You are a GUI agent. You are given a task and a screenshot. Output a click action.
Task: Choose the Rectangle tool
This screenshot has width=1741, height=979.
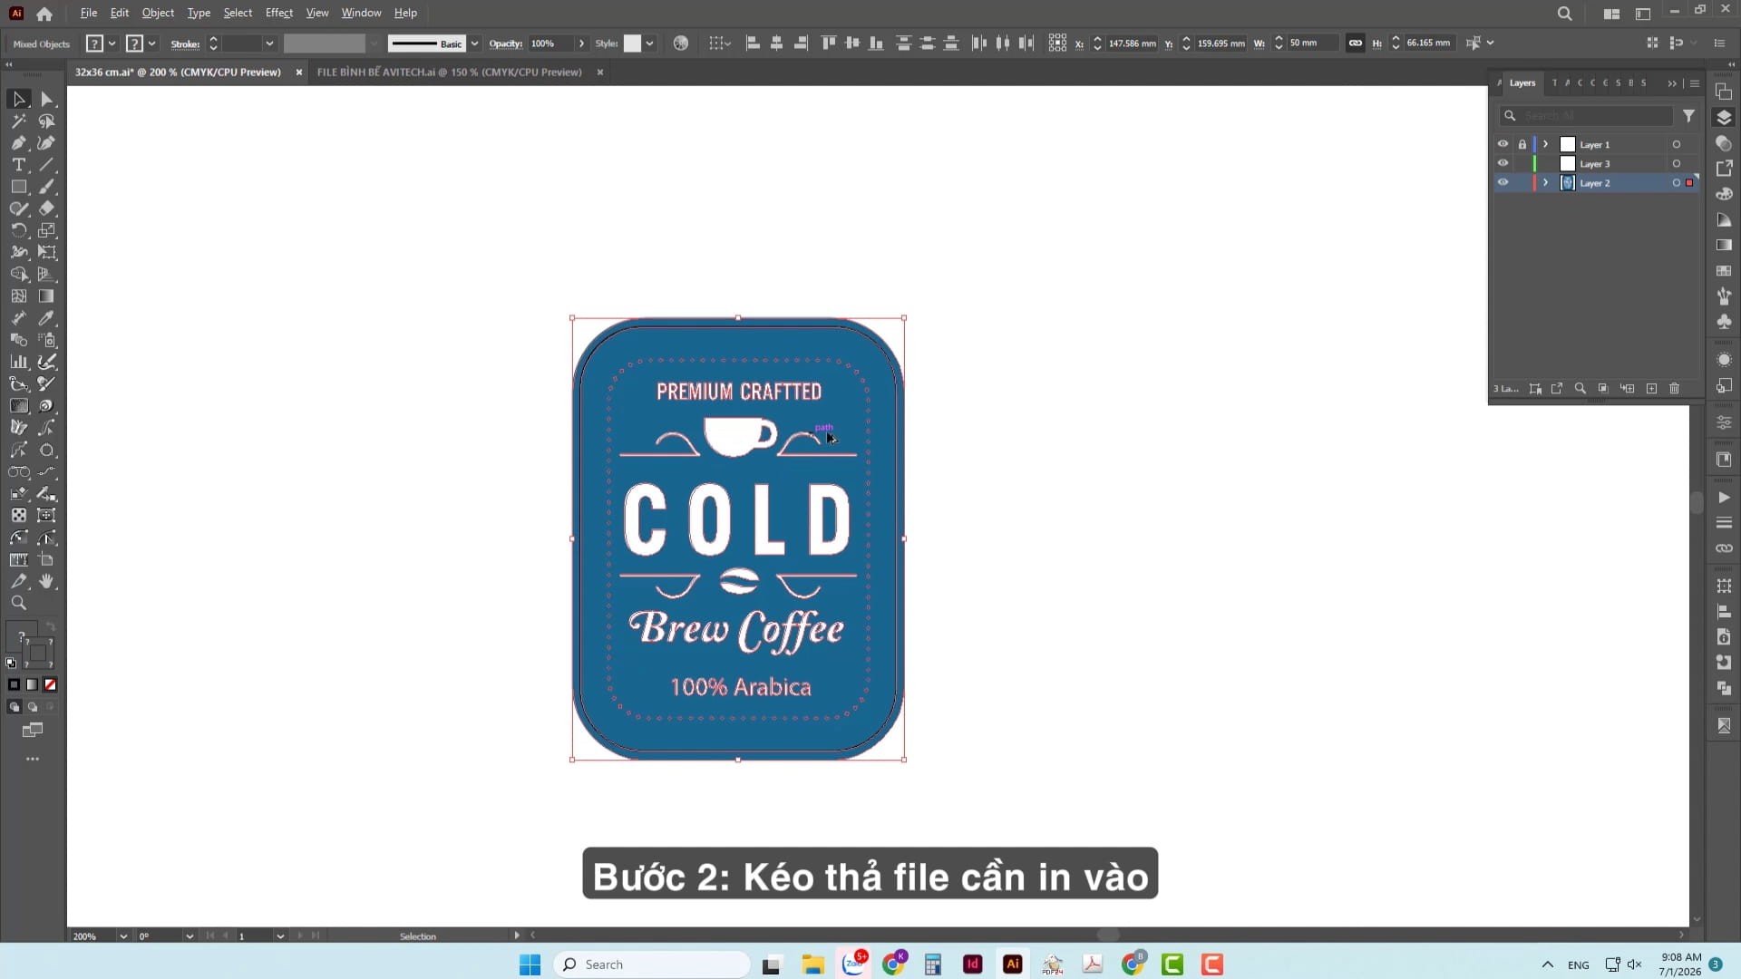pos(18,187)
